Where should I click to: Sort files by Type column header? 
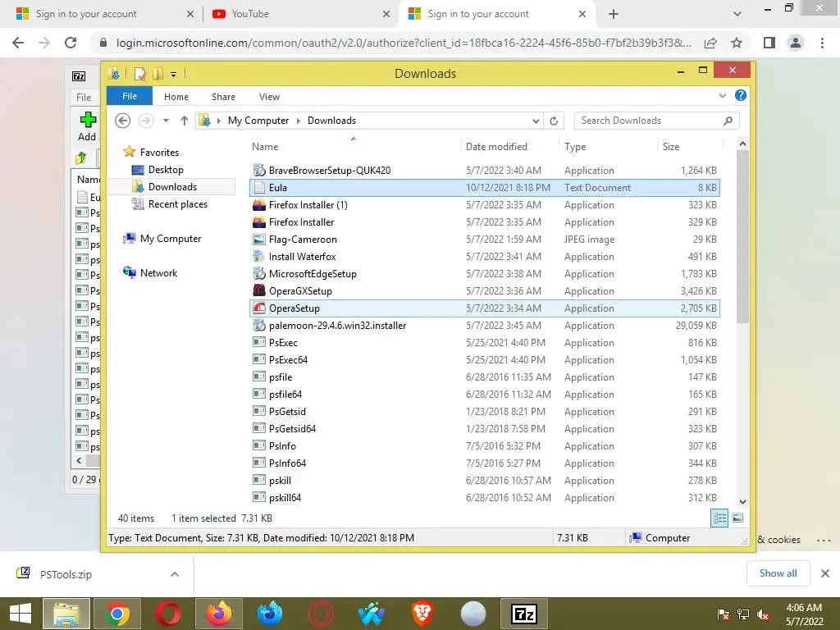tap(608, 146)
